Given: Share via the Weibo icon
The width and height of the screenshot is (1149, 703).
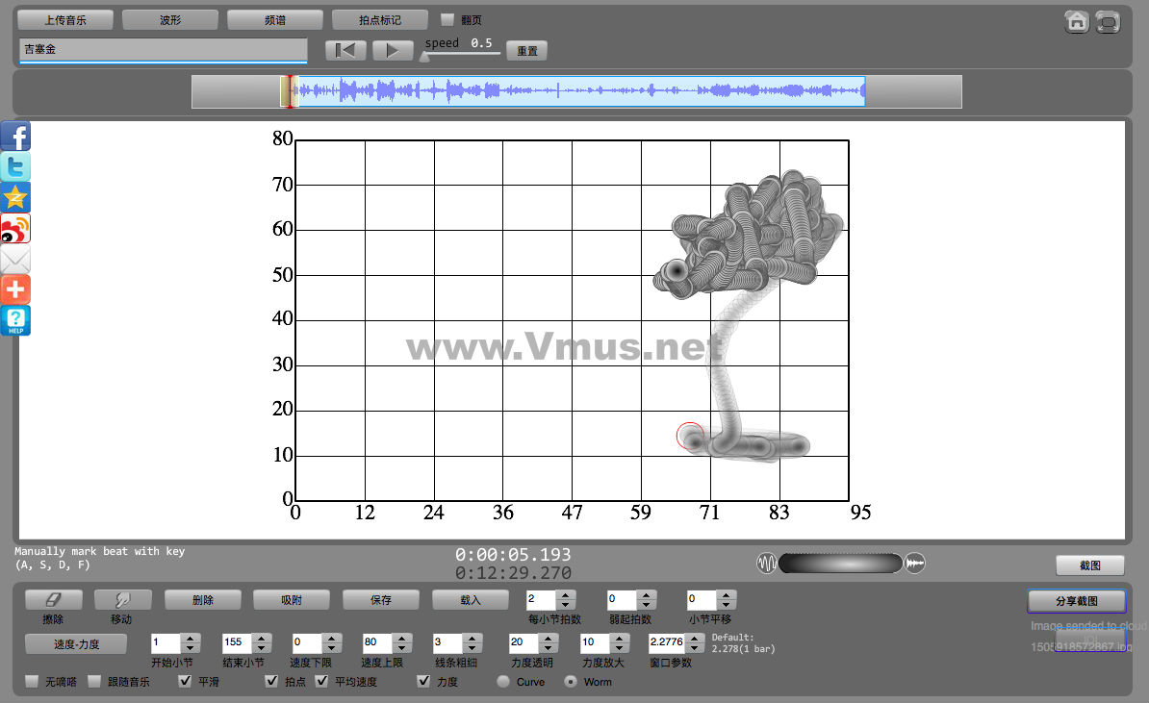Looking at the screenshot, I should click(15, 229).
